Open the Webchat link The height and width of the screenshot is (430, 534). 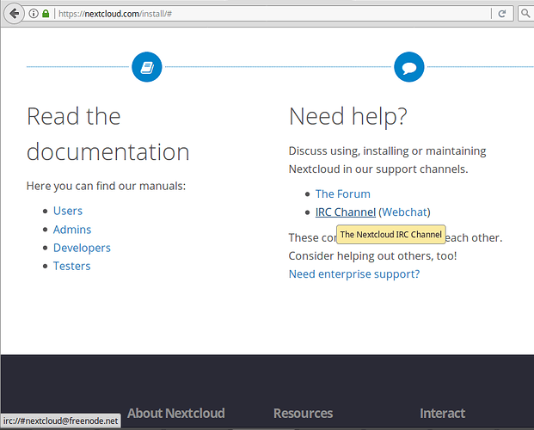point(404,212)
